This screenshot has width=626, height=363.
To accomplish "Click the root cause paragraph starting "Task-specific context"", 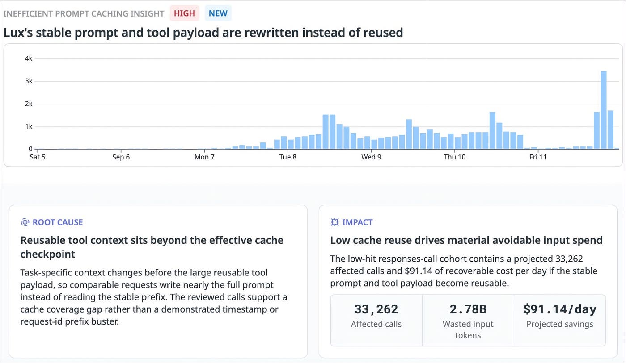I will point(153,297).
